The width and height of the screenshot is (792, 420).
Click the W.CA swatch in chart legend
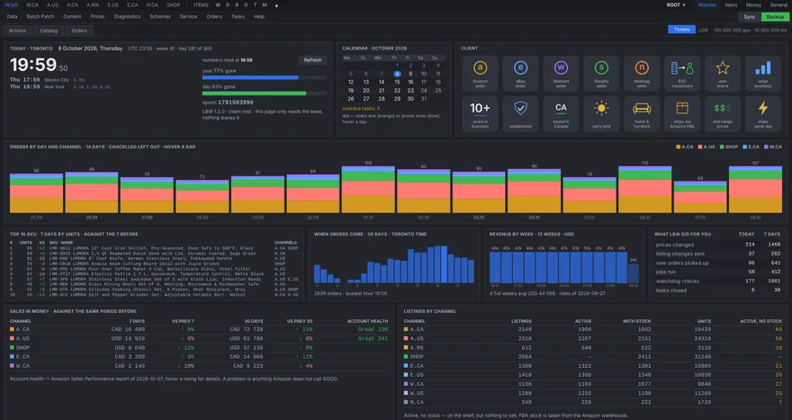click(x=766, y=147)
